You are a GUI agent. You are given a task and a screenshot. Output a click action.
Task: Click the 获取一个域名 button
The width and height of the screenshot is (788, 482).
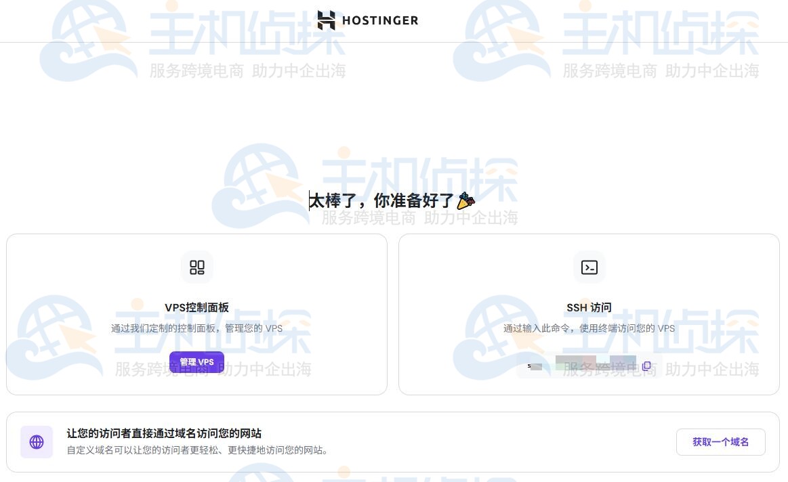click(x=720, y=441)
